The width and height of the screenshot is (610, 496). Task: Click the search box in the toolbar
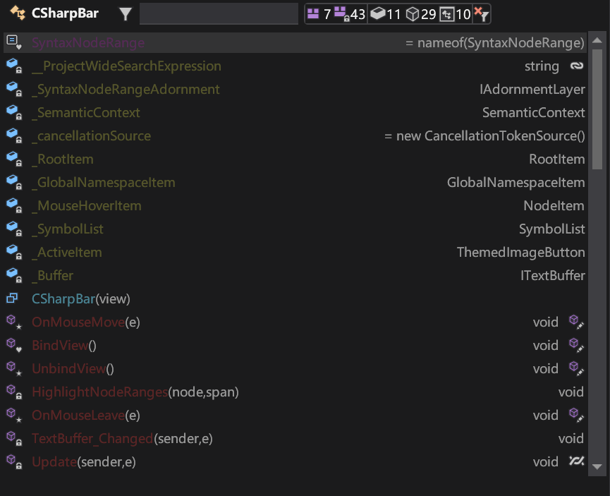pyautogui.click(x=219, y=13)
